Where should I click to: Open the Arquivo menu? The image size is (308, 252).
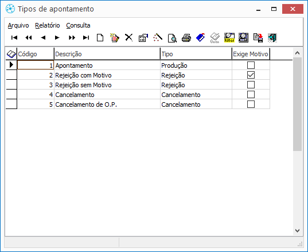[18, 26]
